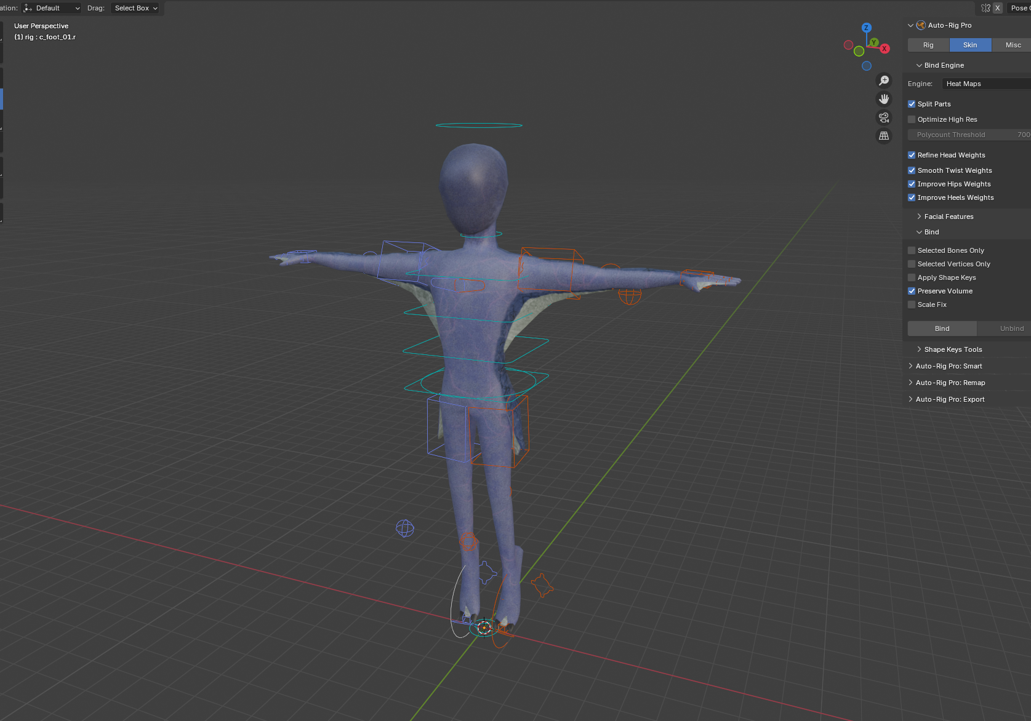The height and width of the screenshot is (721, 1031).
Task: Toggle Improve Heels Weights checkbox
Action: click(x=912, y=197)
